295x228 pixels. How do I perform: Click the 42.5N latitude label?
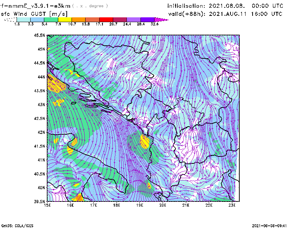39,118
